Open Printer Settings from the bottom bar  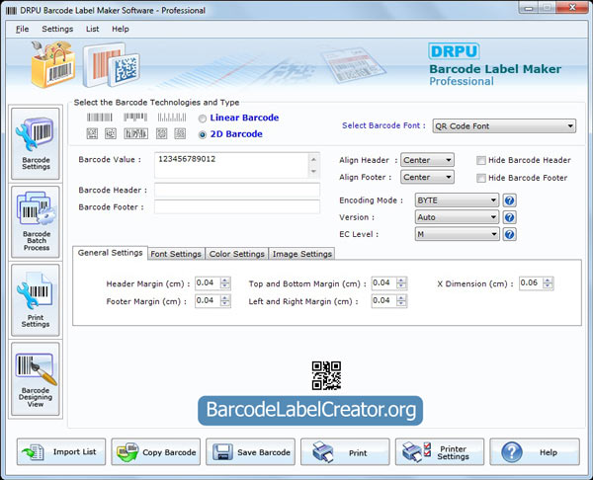tap(440, 451)
